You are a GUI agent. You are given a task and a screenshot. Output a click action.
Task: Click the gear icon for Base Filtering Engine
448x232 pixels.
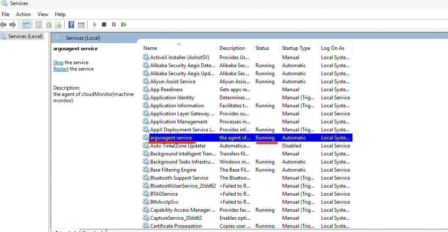[146, 170]
